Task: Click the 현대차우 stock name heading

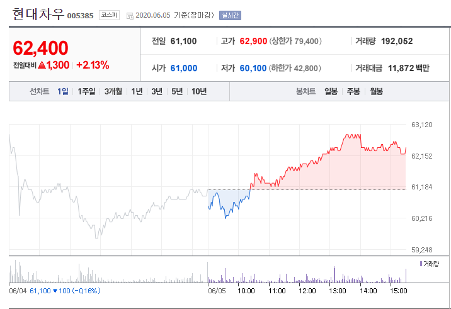Action: tap(38, 14)
